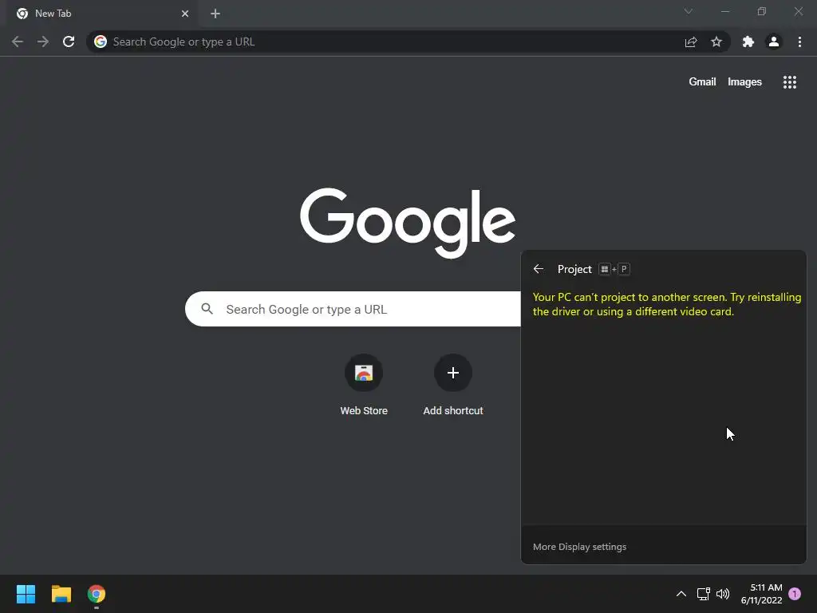This screenshot has width=817, height=613.
Task: Open the Extensions puzzle icon
Action: [748, 42]
